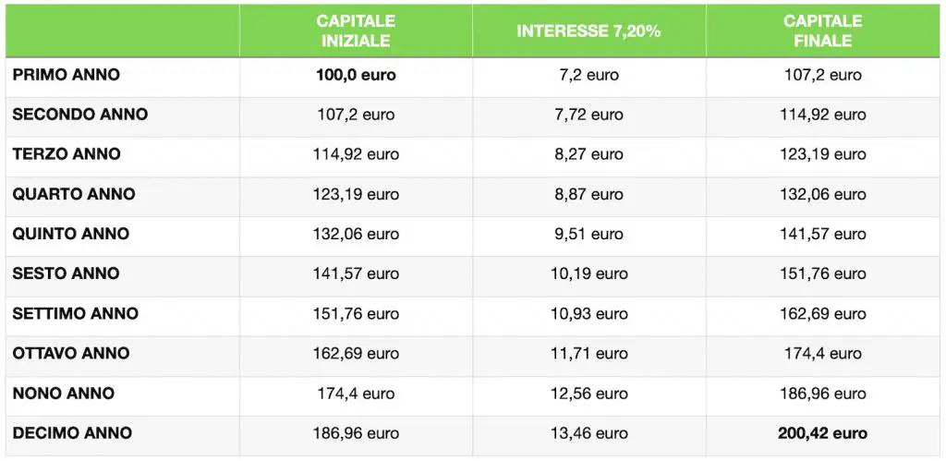Screen dimensions: 946x461
Task: Select the DECIMO ANNO row label
Action: point(72,433)
